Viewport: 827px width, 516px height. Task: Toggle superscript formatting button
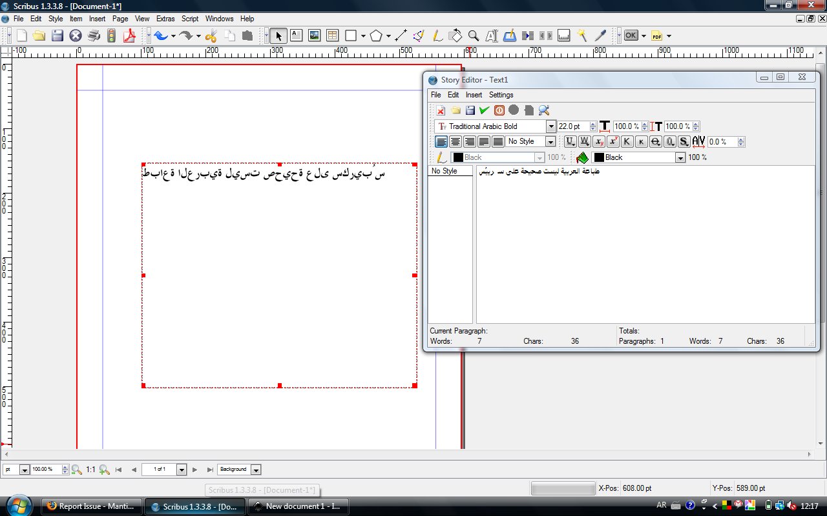613,141
